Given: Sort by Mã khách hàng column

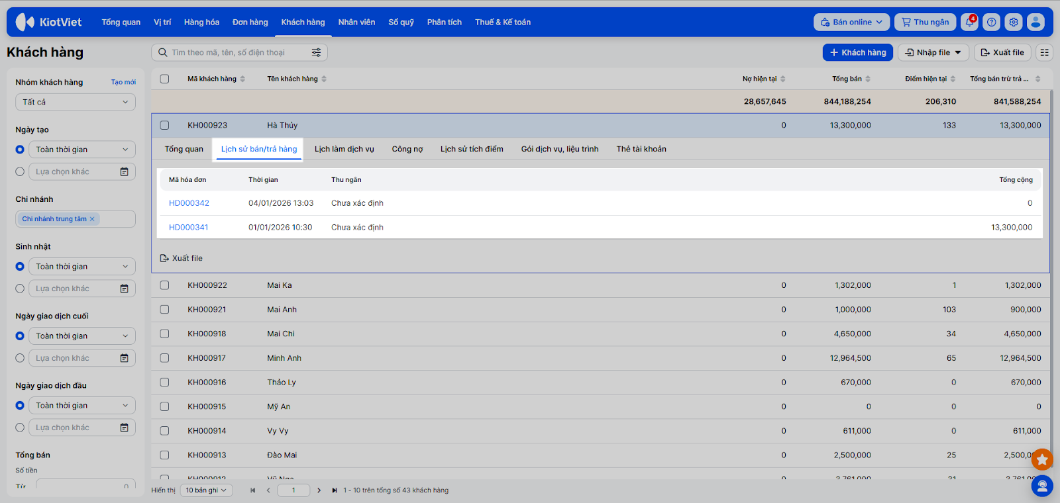Looking at the screenshot, I should [x=216, y=79].
